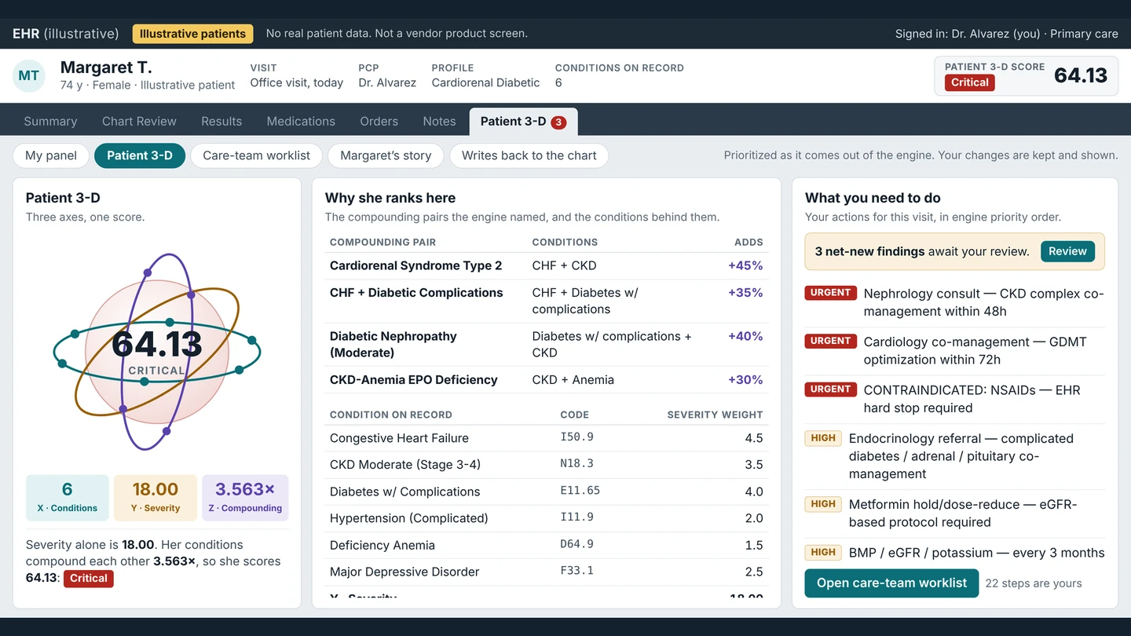This screenshot has height=636, width=1131.
Task: Click the 64.13 orbit sphere graphic
Action: [157, 351]
